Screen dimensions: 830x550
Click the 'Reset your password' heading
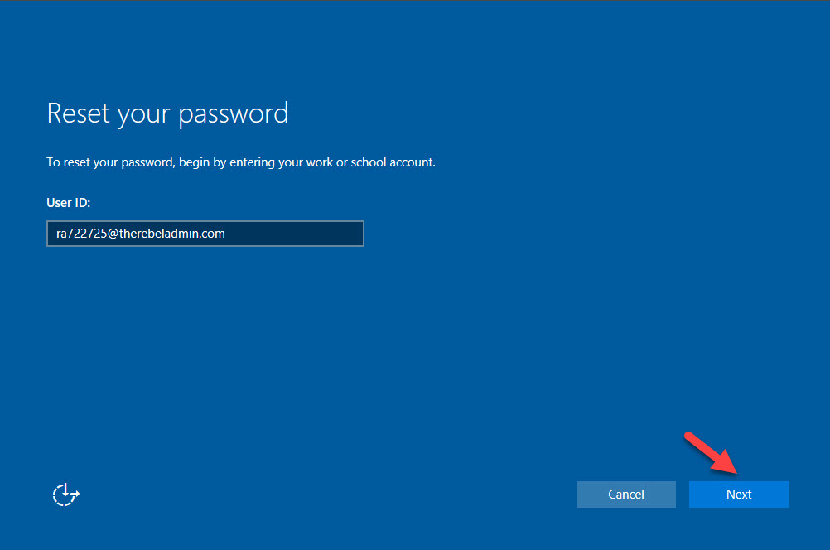click(167, 113)
